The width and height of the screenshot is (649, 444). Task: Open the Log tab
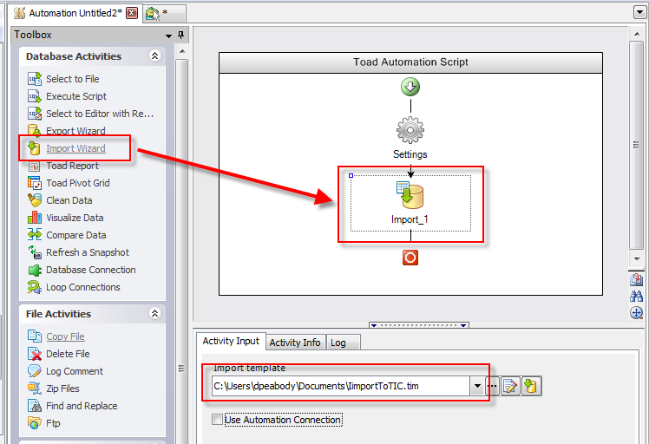[343, 343]
